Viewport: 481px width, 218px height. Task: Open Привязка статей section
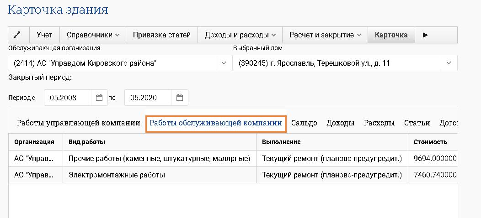[161, 35]
